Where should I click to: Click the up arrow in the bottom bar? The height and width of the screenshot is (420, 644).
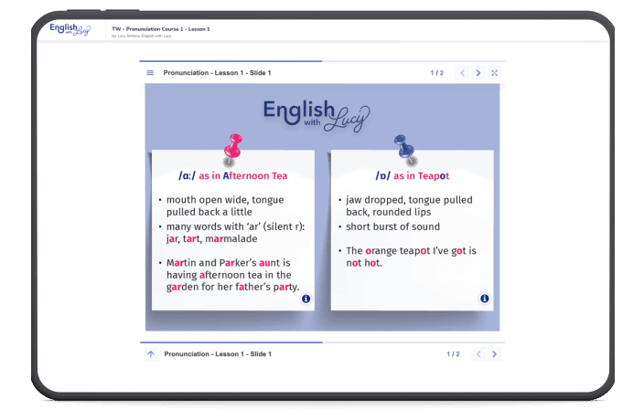151,353
